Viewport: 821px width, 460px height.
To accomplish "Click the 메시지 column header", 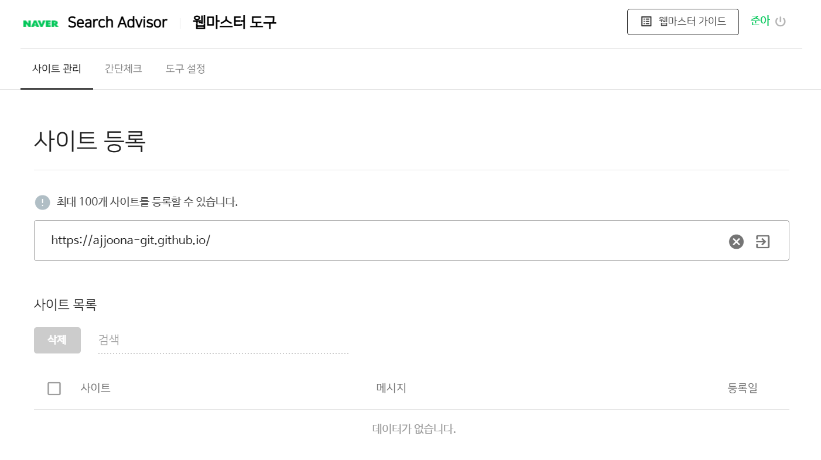I will 391,388.
